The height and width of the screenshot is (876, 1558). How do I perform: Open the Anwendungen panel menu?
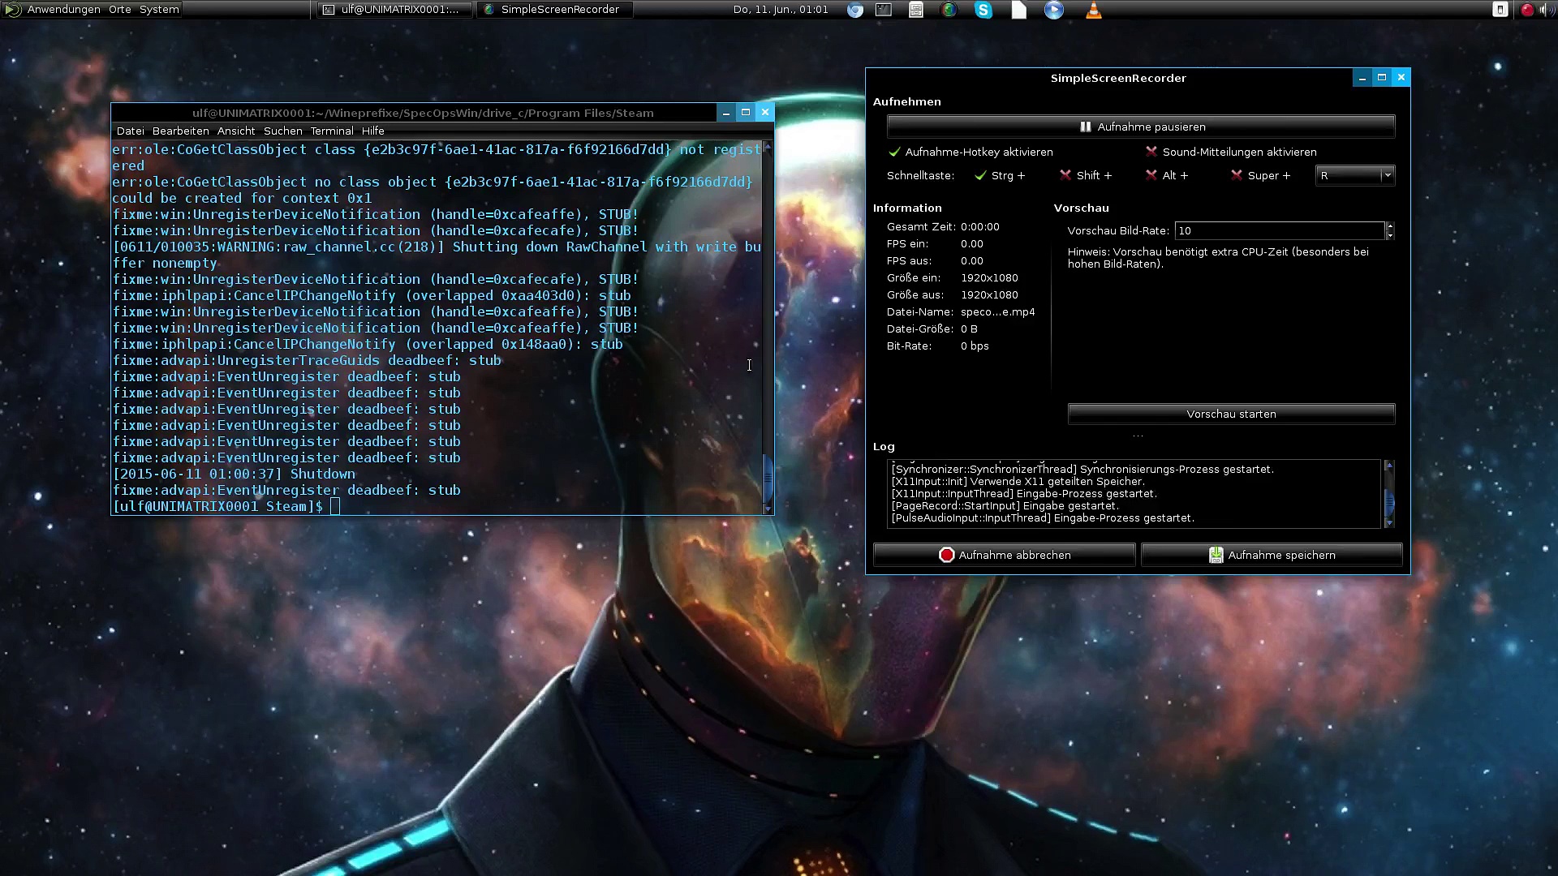coord(63,10)
